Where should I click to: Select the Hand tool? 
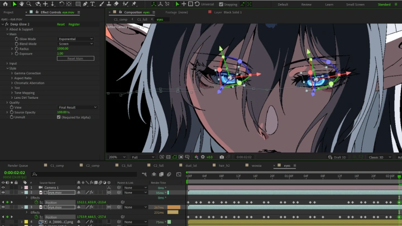[x=22, y=4]
